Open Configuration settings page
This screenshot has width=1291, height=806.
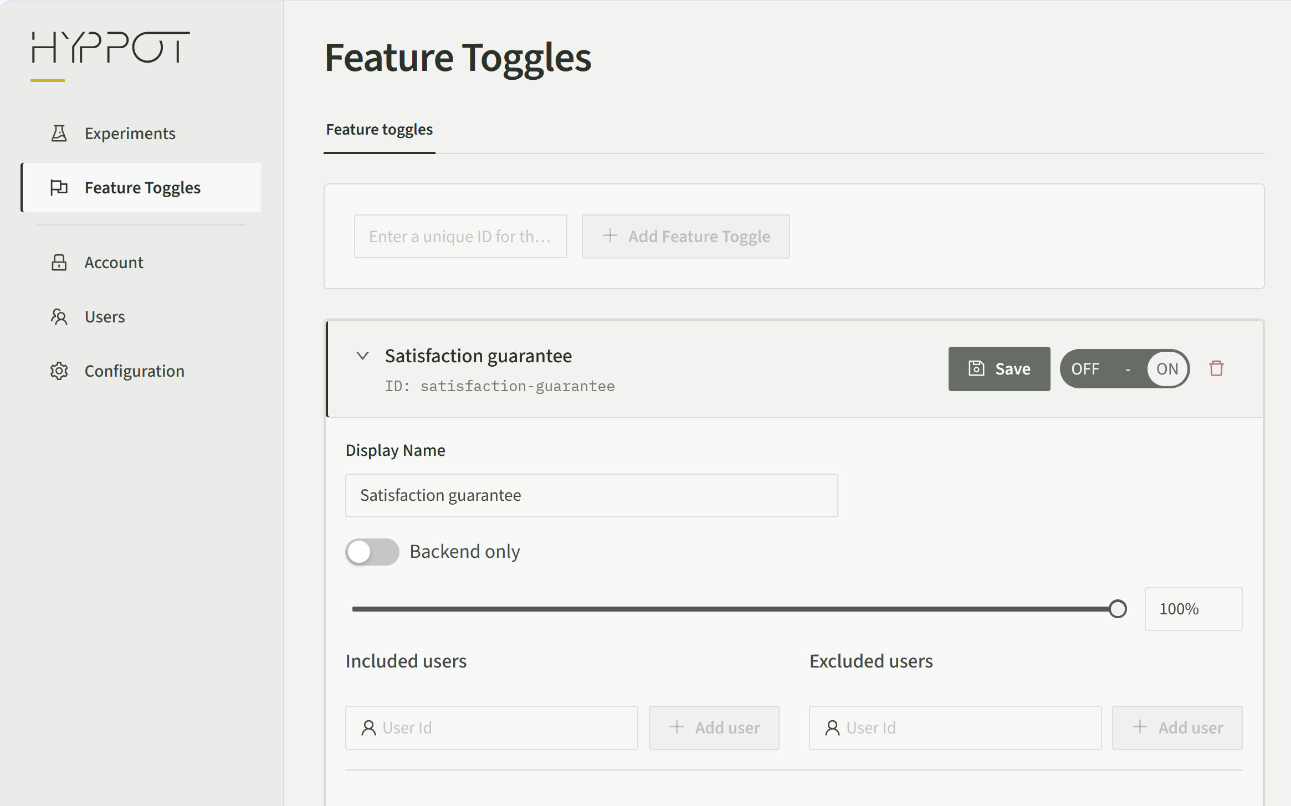pyautogui.click(x=141, y=371)
